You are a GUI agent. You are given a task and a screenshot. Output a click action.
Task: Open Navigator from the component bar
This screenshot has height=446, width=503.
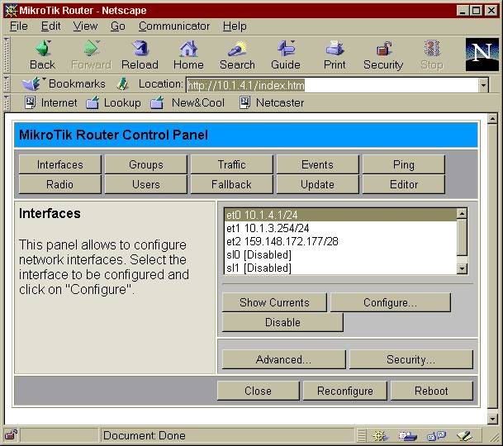click(380, 436)
